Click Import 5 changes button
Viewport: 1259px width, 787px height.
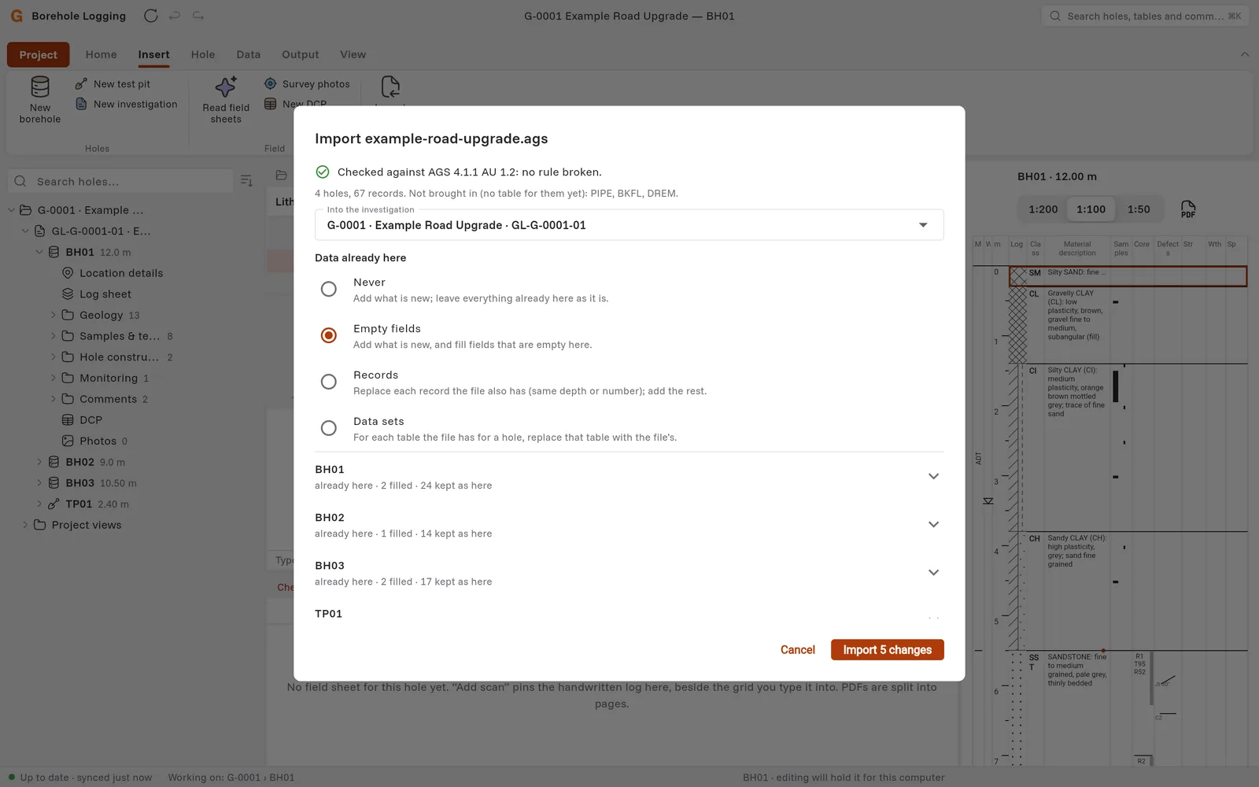point(887,650)
